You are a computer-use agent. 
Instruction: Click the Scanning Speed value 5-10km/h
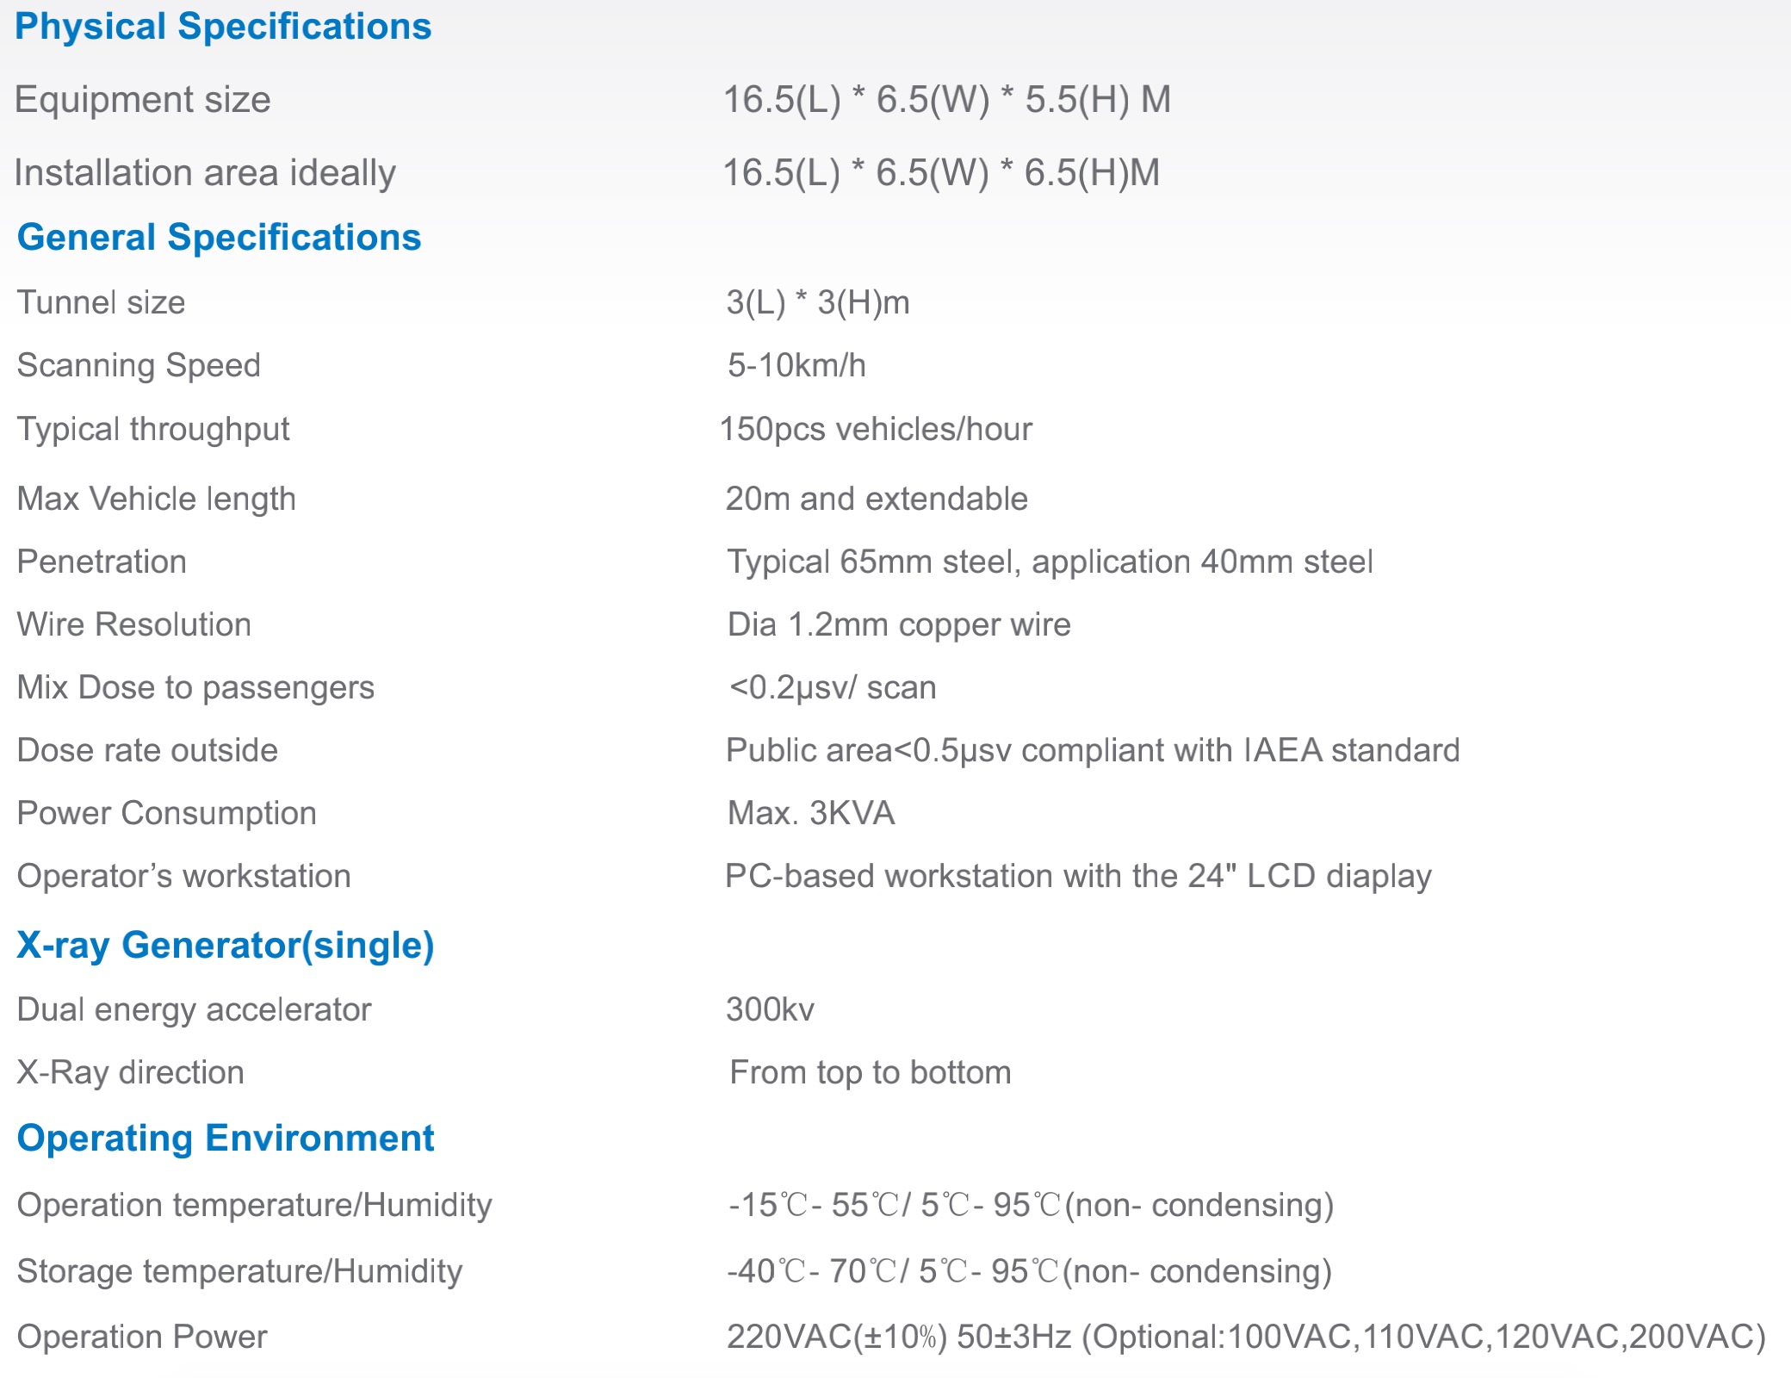click(796, 365)
